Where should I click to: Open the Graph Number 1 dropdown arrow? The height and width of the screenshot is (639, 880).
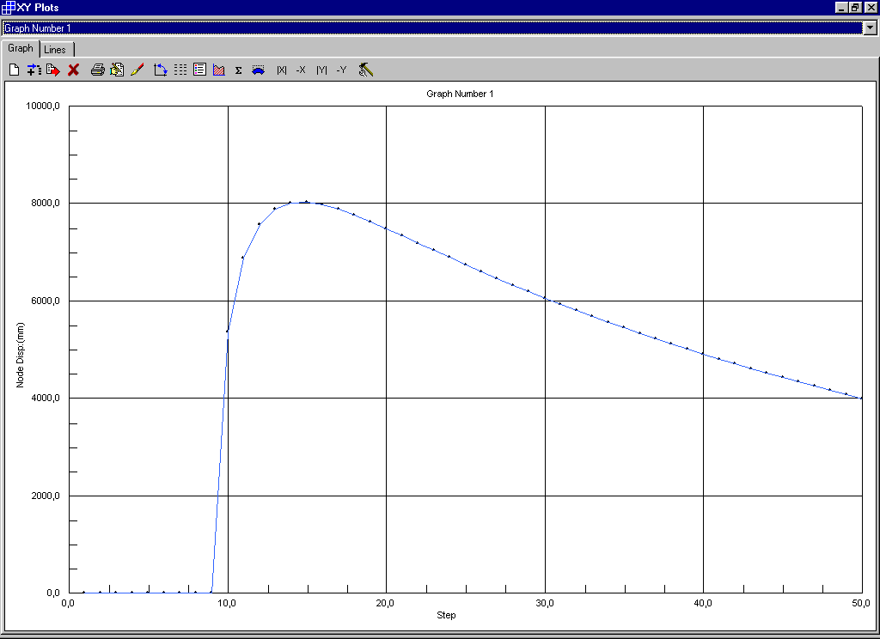click(871, 27)
